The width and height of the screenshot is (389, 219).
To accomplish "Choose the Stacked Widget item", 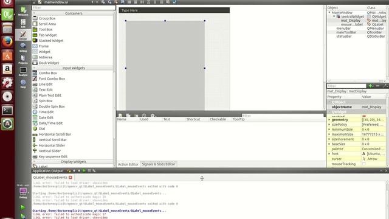I will 51,41.
